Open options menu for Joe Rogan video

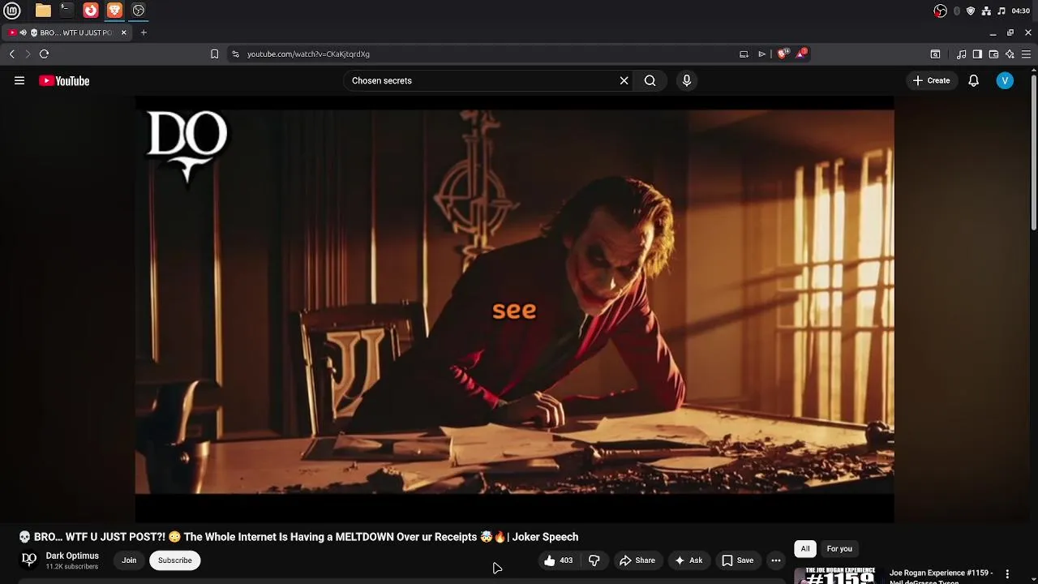tap(1007, 574)
